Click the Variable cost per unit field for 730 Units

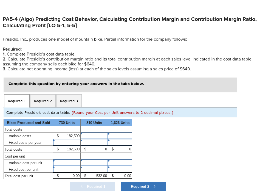(67, 162)
